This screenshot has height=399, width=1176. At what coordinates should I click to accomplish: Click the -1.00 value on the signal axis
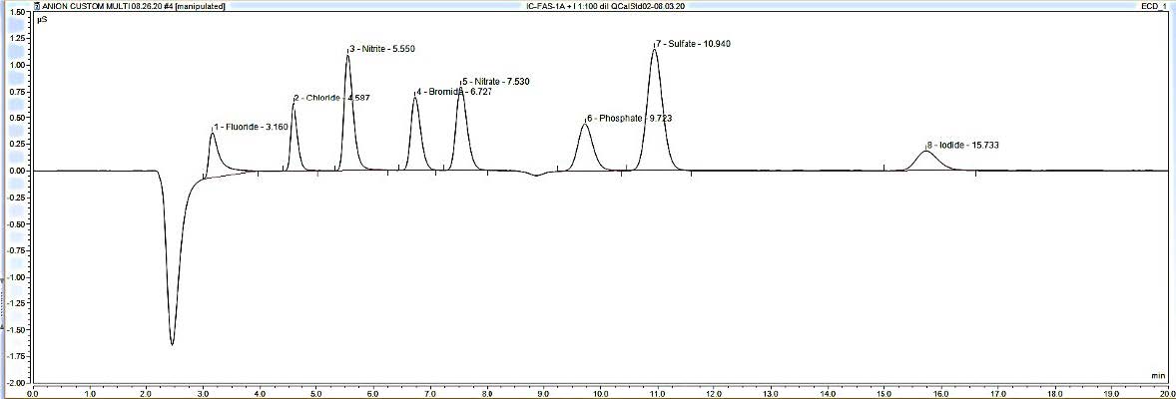click(x=14, y=277)
